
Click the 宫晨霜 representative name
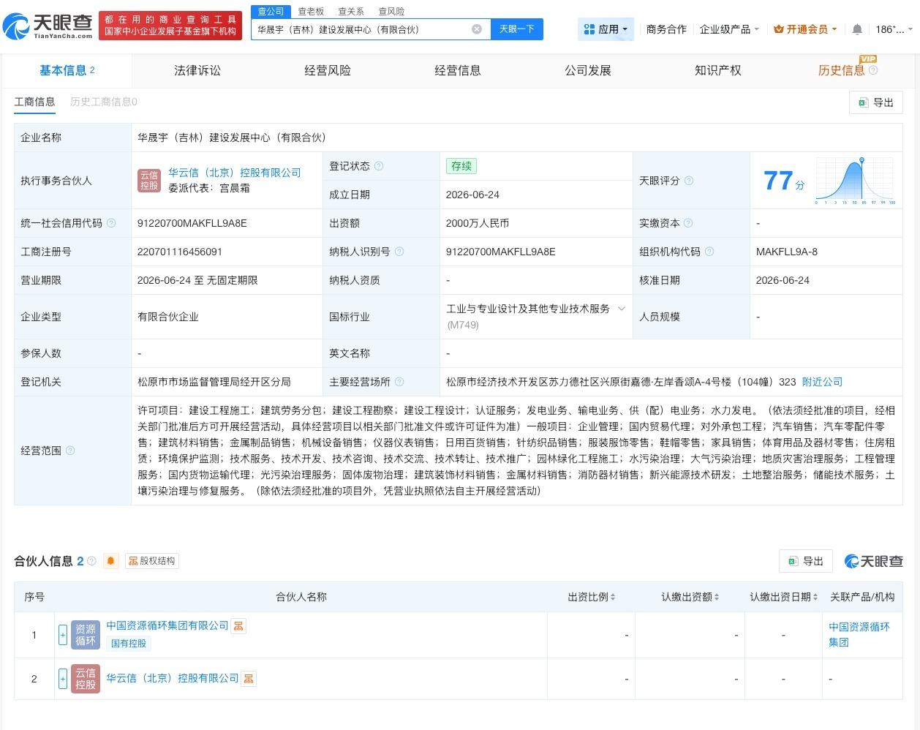(235, 188)
